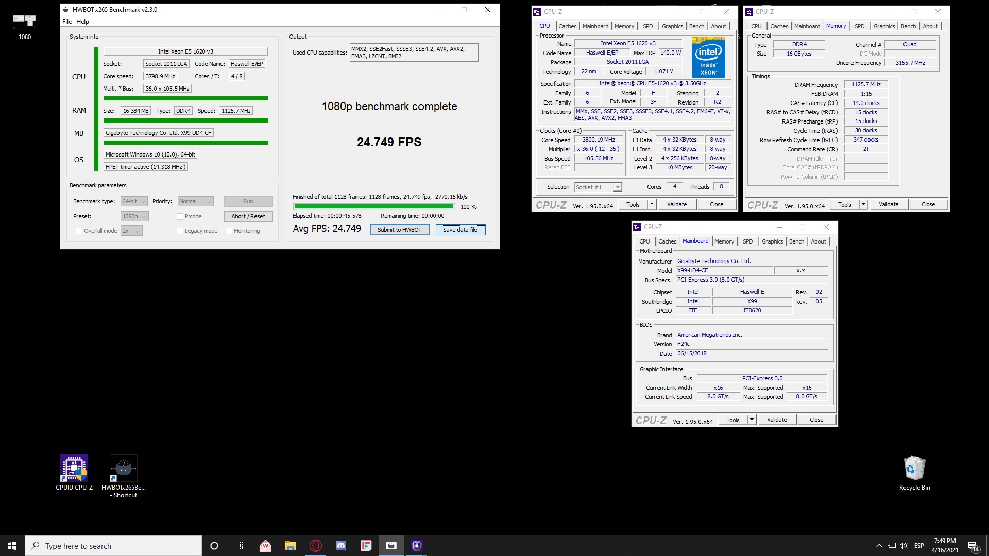This screenshot has width=989, height=556.
Task: Click the green CPU status bar
Action: pos(185,98)
